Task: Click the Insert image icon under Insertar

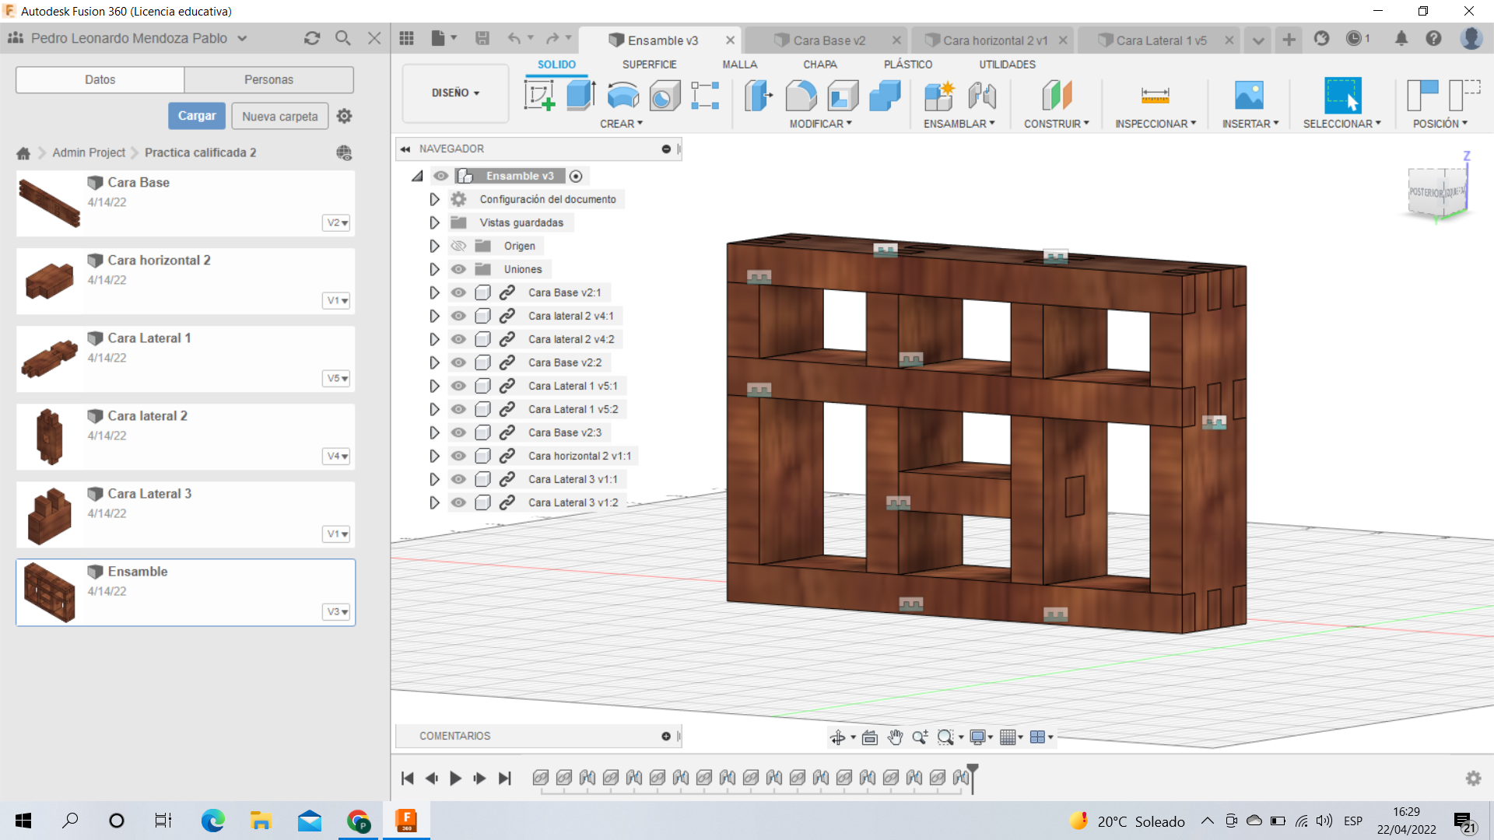Action: point(1249,96)
